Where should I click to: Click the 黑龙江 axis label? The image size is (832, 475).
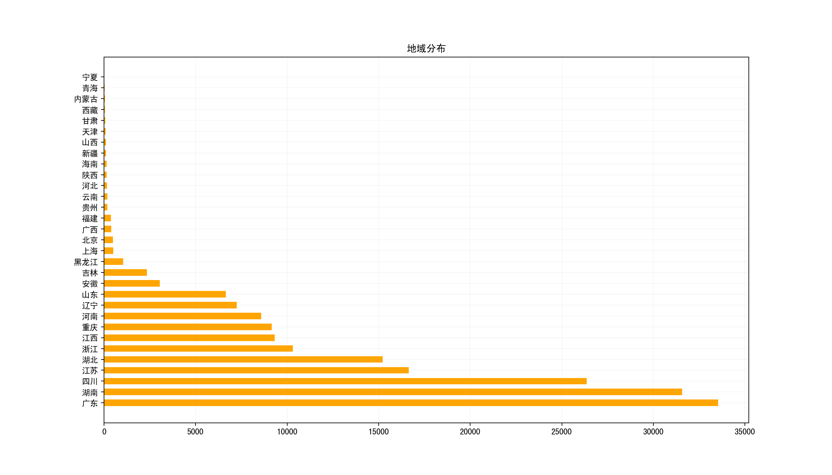pyautogui.click(x=86, y=262)
